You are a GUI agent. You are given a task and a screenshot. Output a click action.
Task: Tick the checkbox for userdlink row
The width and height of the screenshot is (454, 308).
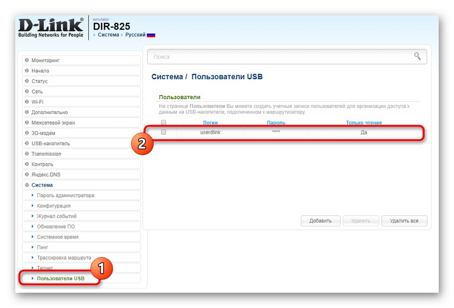point(163,132)
